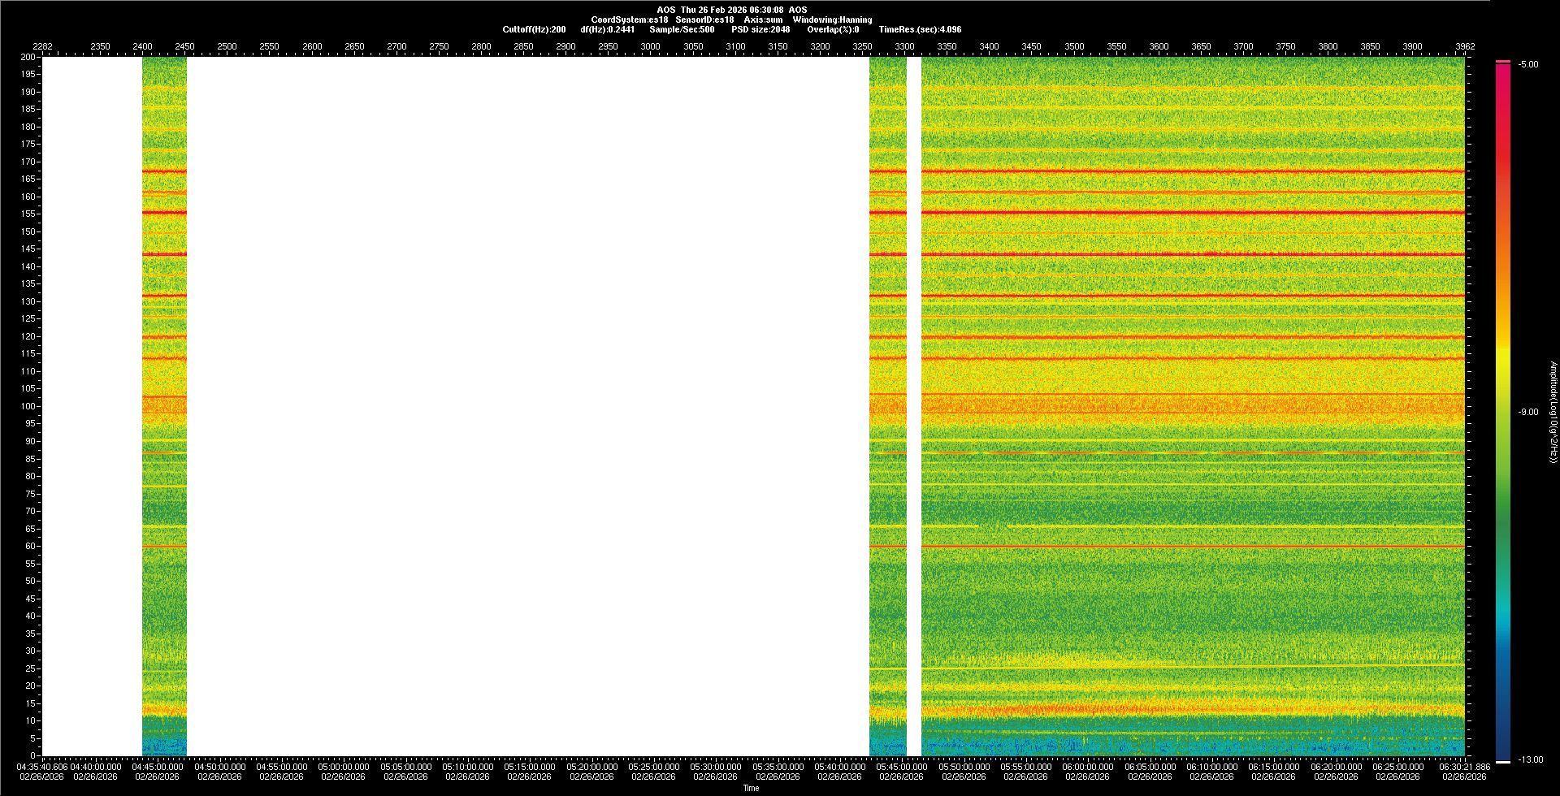Click the 05:10:00.000 time axis label
This screenshot has width=1560, height=796.
[x=468, y=767]
